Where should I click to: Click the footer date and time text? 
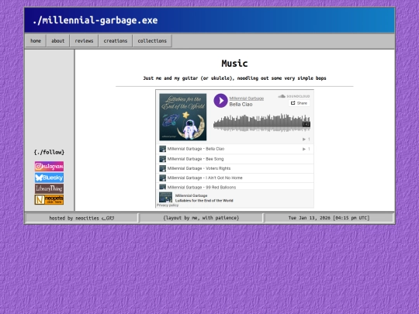(329, 218)
